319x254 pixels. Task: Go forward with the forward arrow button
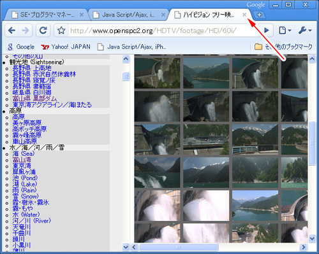point(26,31)
